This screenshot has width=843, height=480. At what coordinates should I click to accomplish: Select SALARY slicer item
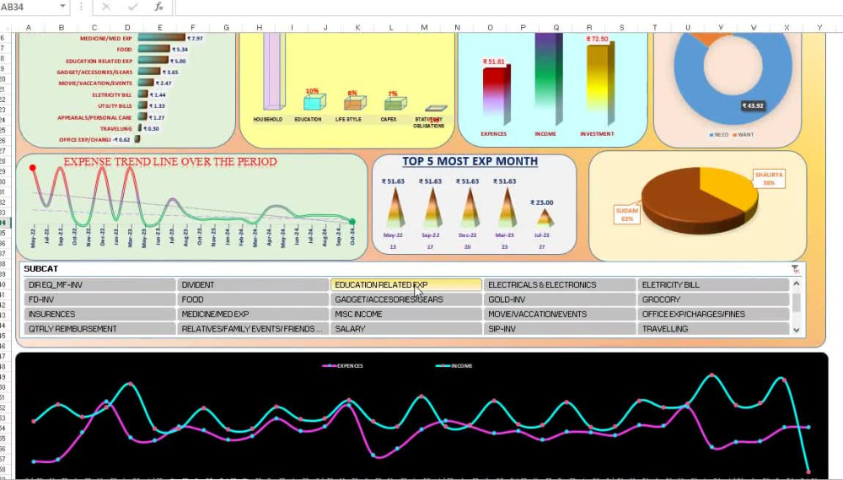coord(406,328)
